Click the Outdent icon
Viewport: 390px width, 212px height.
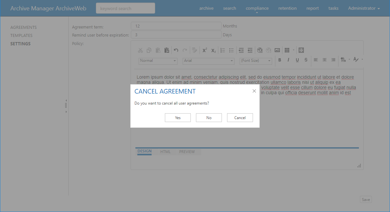[250, 50]
